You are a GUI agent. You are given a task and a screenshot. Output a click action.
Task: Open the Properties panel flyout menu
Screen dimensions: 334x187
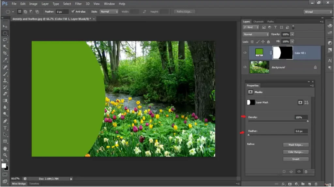click(x=312, y=85)
